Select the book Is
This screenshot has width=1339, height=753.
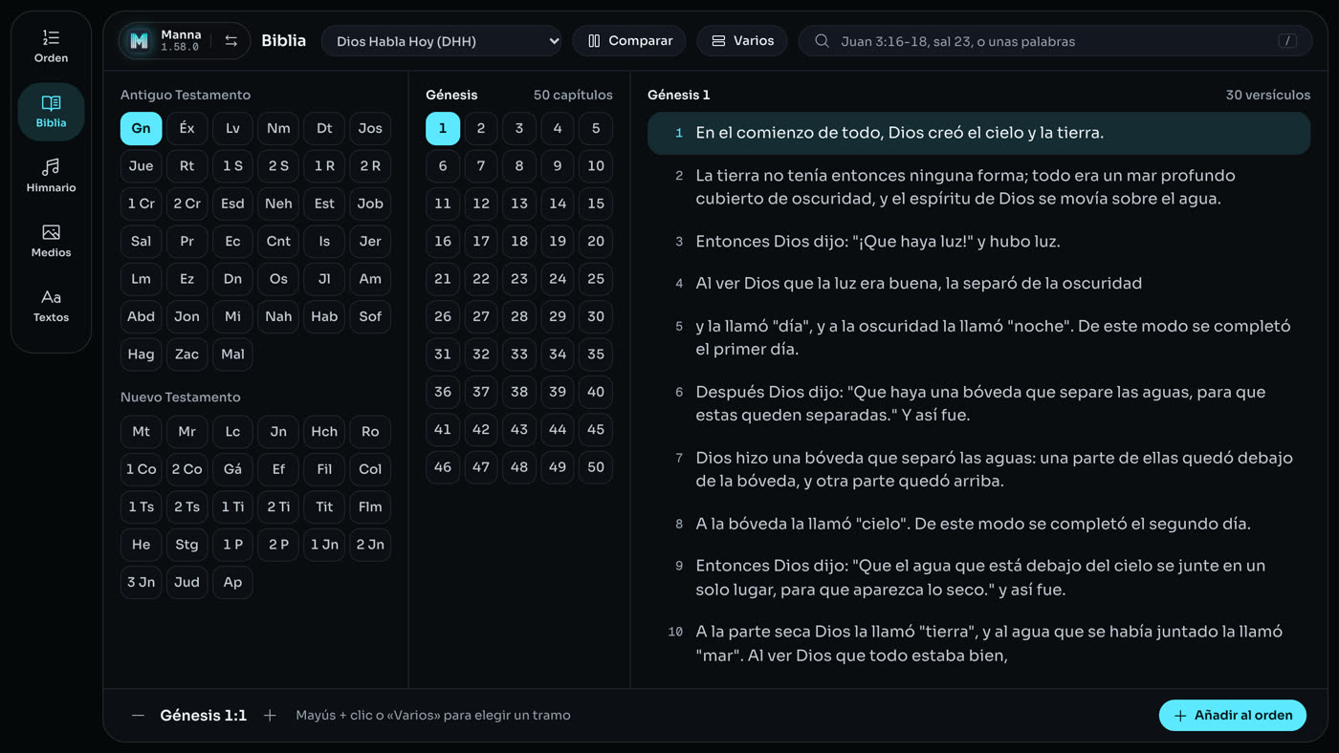tap(324, 241)
